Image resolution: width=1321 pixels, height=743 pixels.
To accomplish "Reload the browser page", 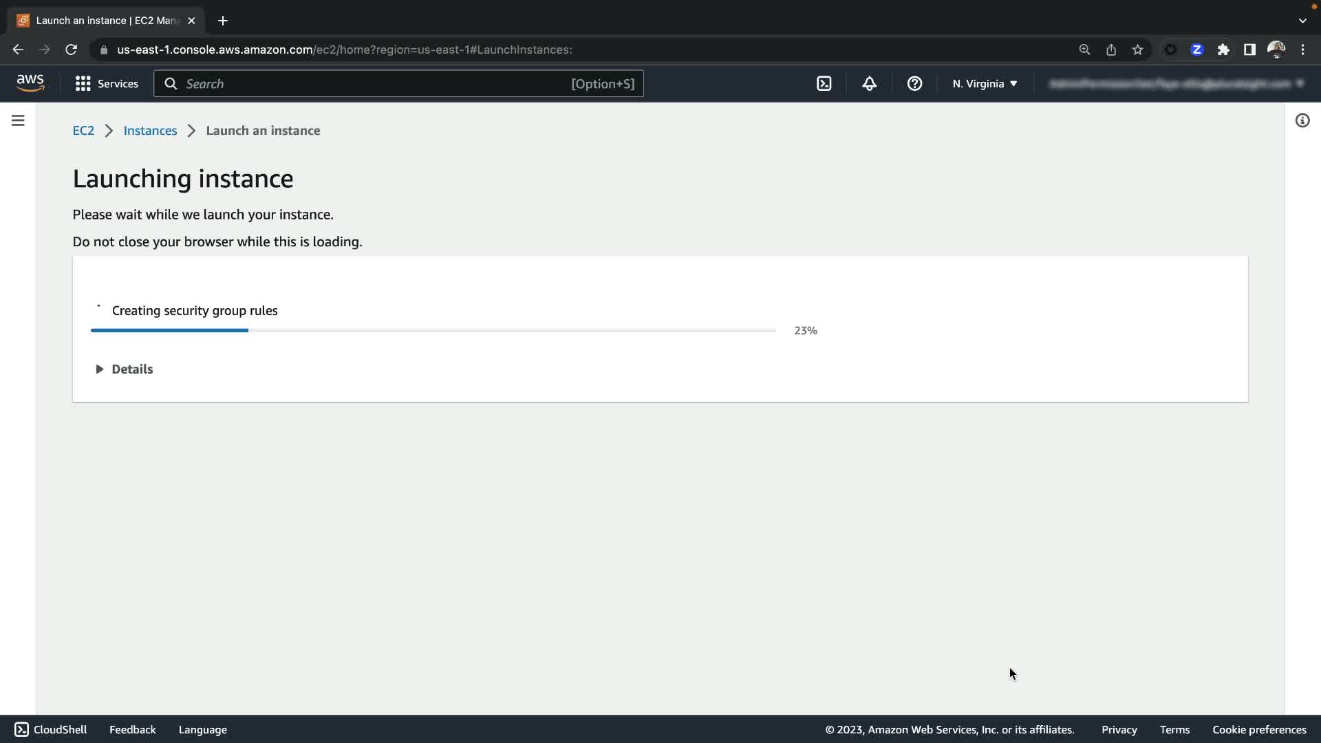I will (x=71, y=50).
